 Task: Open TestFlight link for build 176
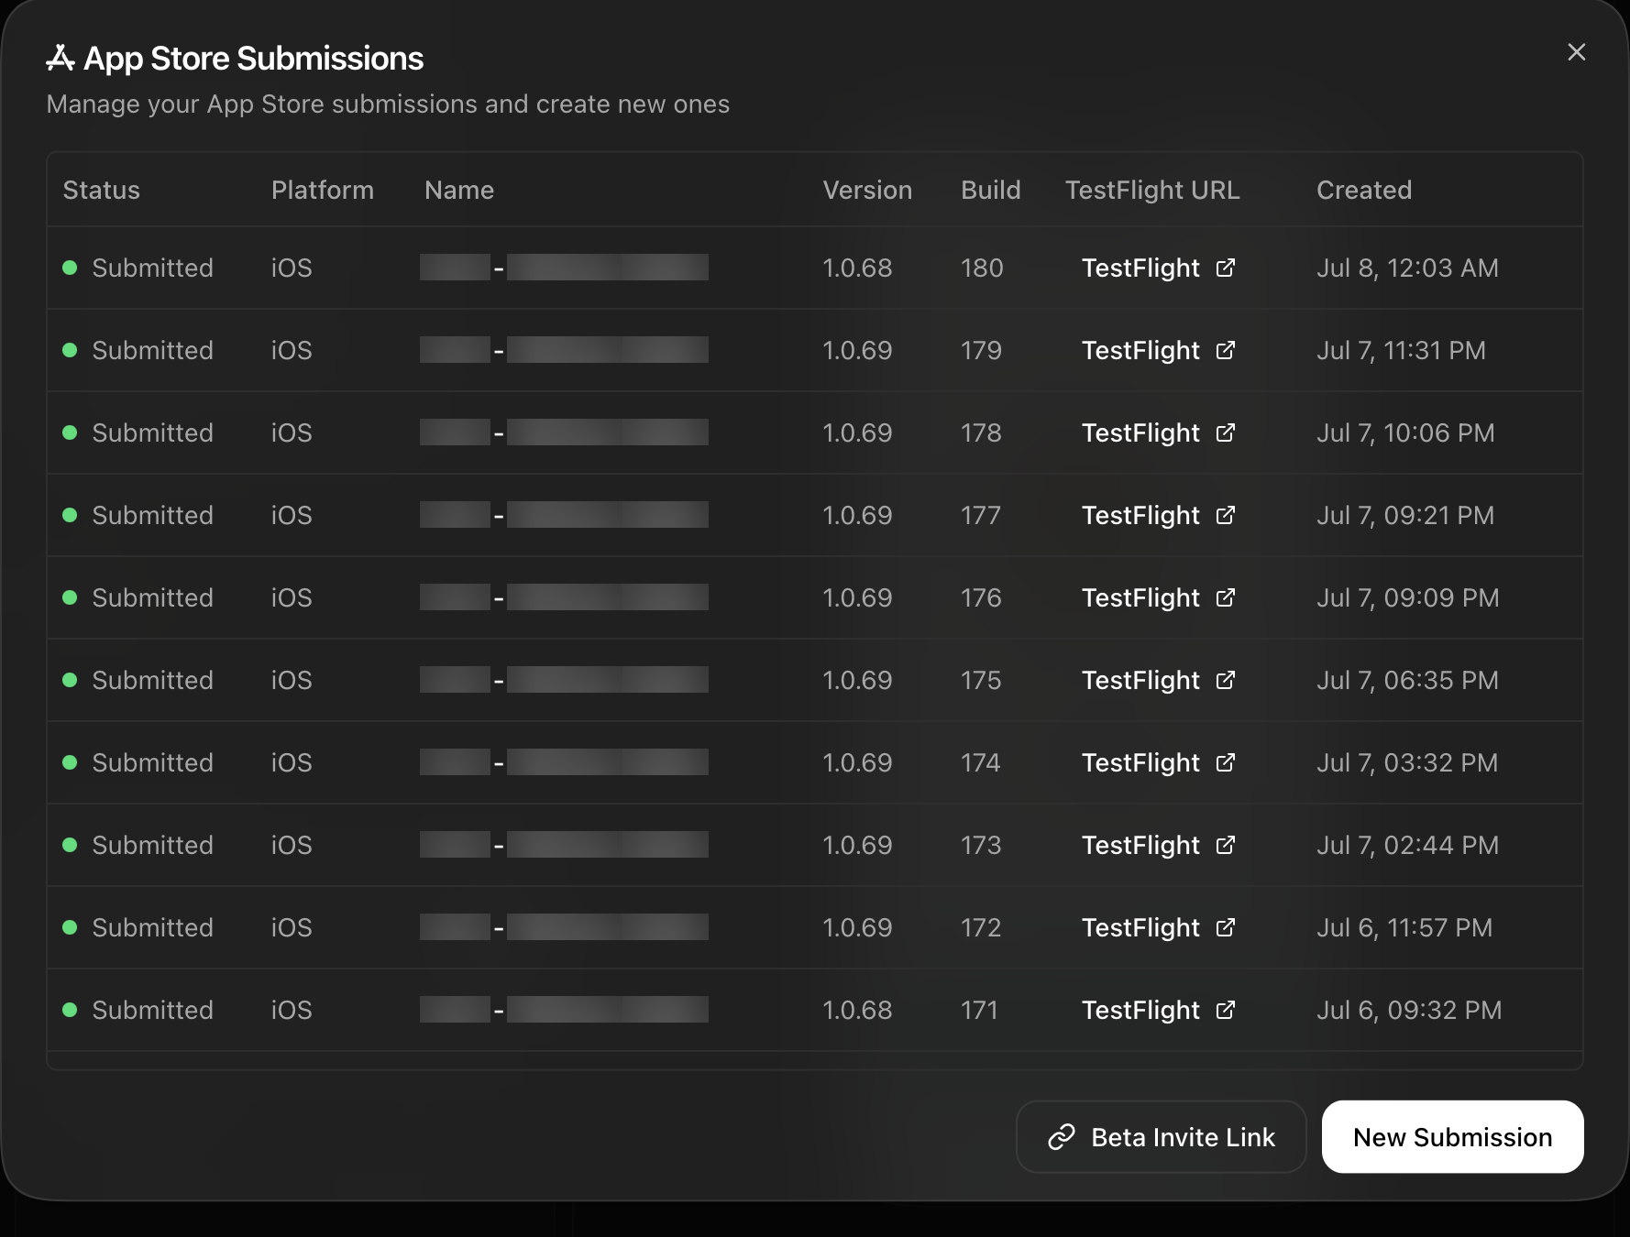(1159, 597)
